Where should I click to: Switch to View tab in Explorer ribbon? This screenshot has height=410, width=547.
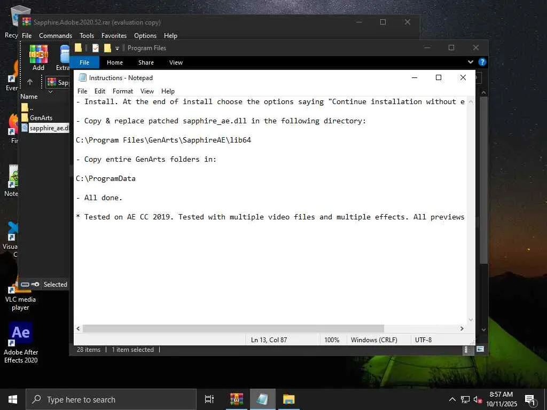coord(176,62)
